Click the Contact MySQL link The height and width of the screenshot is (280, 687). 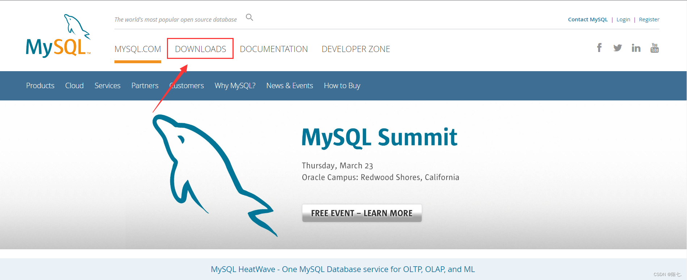588,20
